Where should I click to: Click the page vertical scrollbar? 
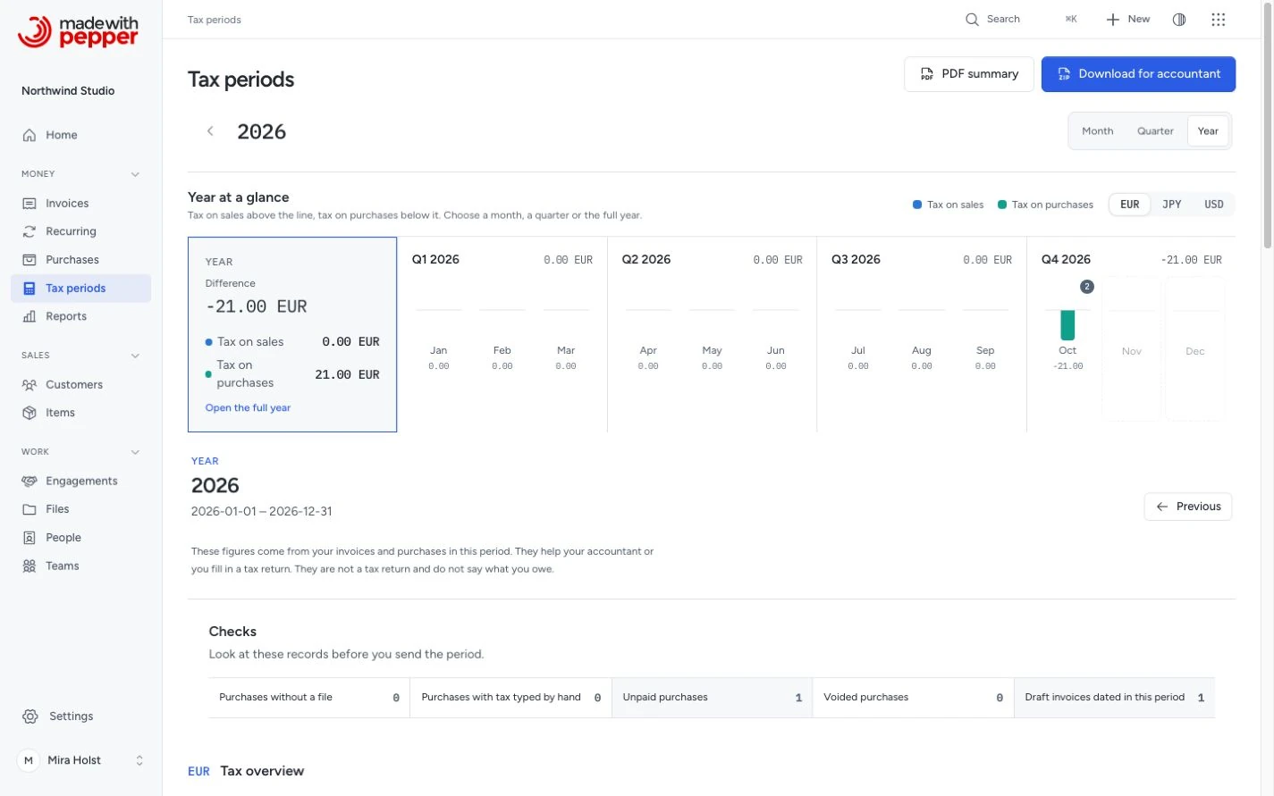pyautogui.click(x=1268, y=125)
